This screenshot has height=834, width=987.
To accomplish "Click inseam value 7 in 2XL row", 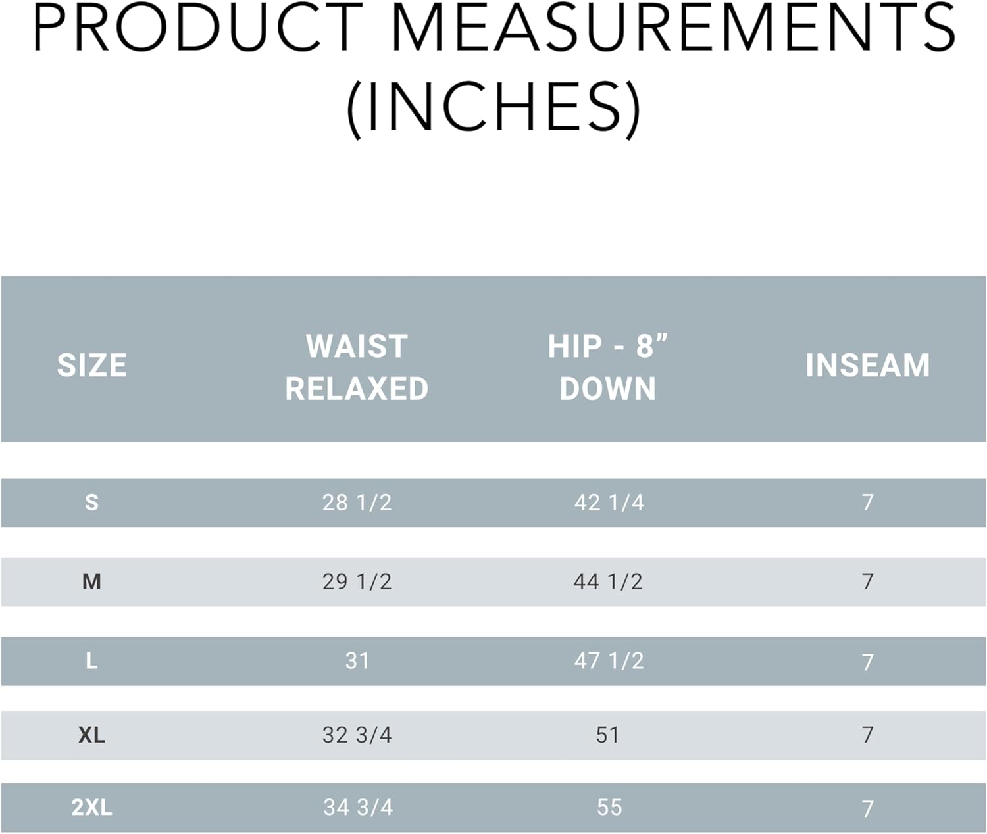I will pyautogui.click(x=867, y=808).
